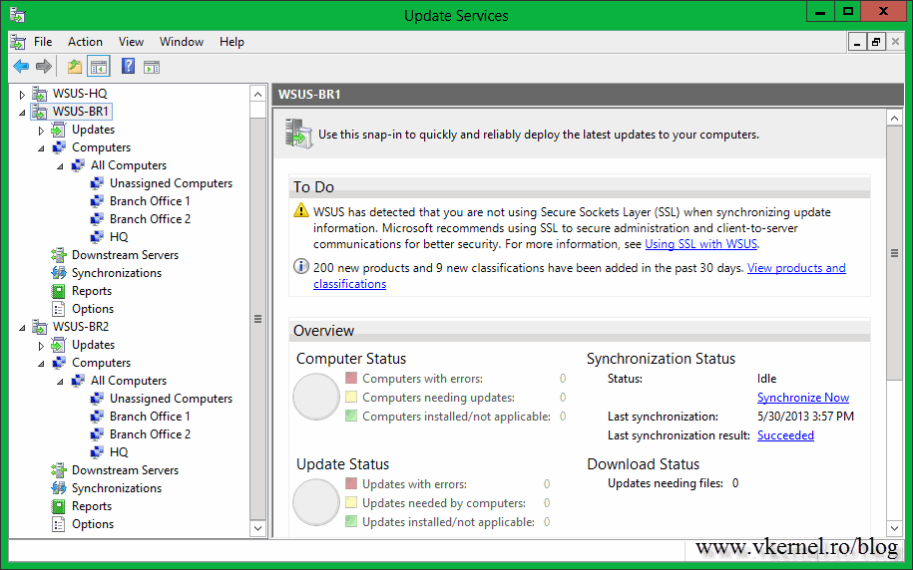The width and height of the screenshot is (913, 570).
Task: Click the details pane scroll up arrow
Action: point(894,118)
